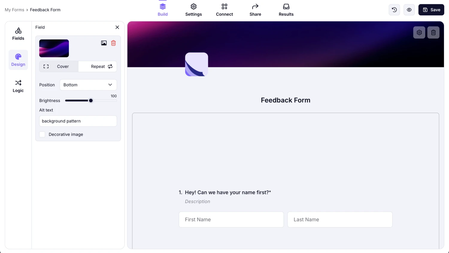Open the Fields sidebar panel

pos(18,34)
